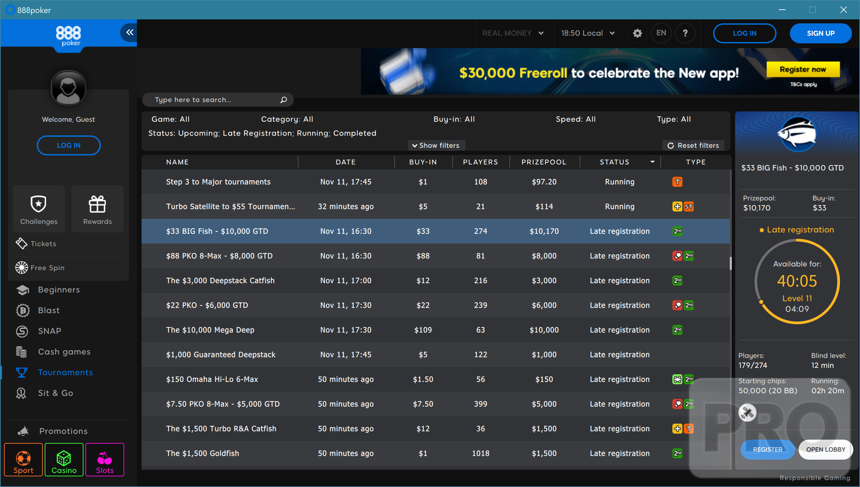Open Tickets from the sidebar

(36, 243)
